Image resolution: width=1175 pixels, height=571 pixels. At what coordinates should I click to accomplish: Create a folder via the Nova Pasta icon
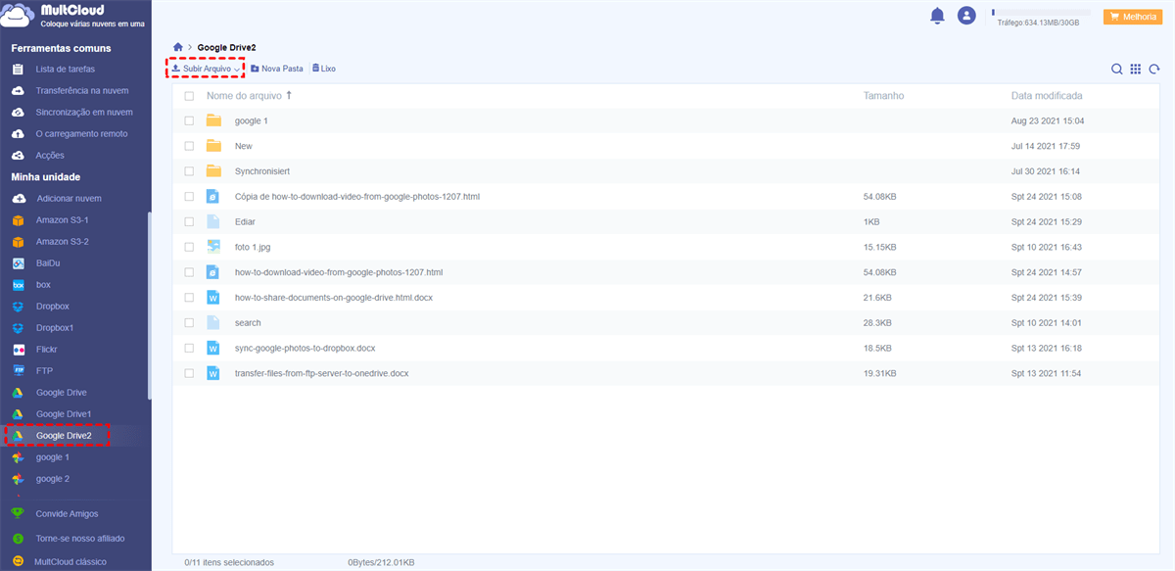coord(277,68)
